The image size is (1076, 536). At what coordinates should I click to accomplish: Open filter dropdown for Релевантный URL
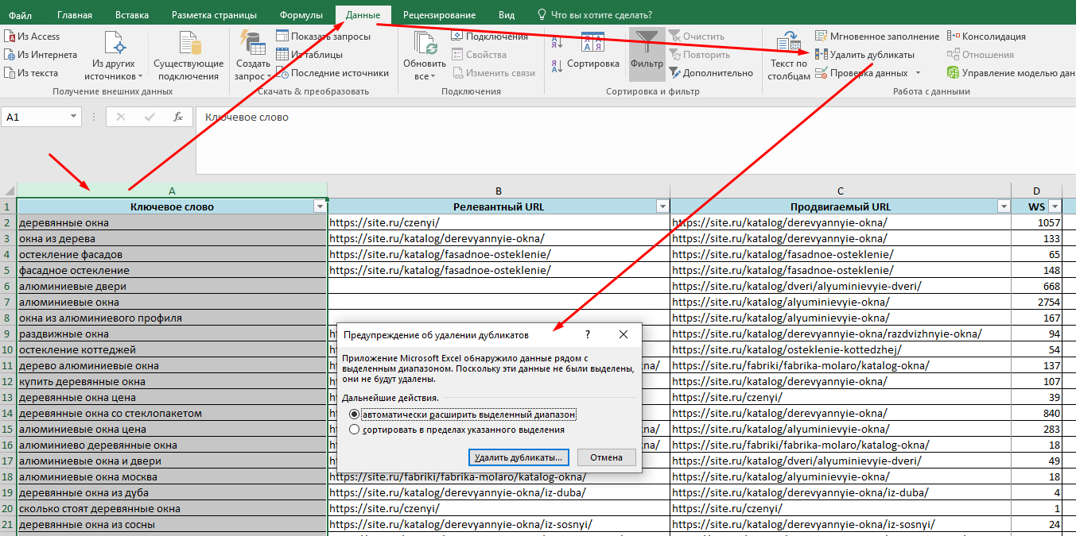pyautogui.click(x=662, y=206)
